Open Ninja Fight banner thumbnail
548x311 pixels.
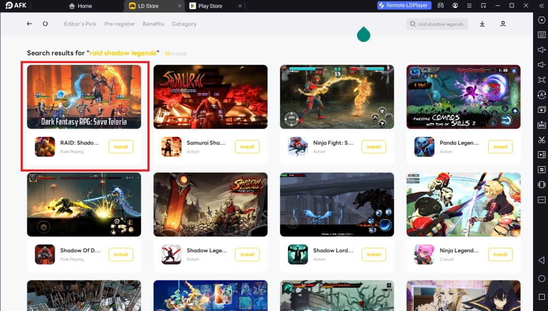point(337,97)
